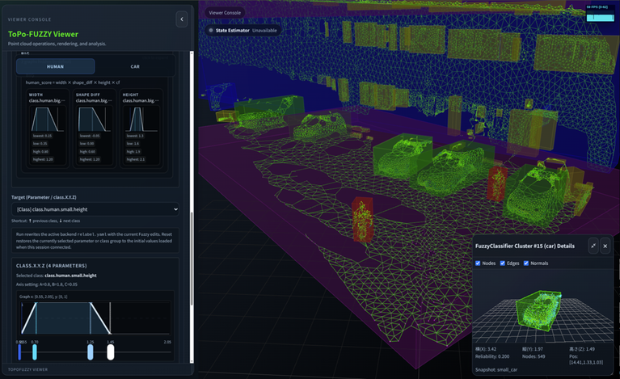The height and width of the screenshot is (379, 620).
Task: Minimize the Cluster #15 details popup
Action: pos(593,246)
